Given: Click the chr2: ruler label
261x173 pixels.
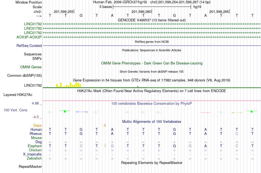Looking at the screenshot, I should pos(38,12).
